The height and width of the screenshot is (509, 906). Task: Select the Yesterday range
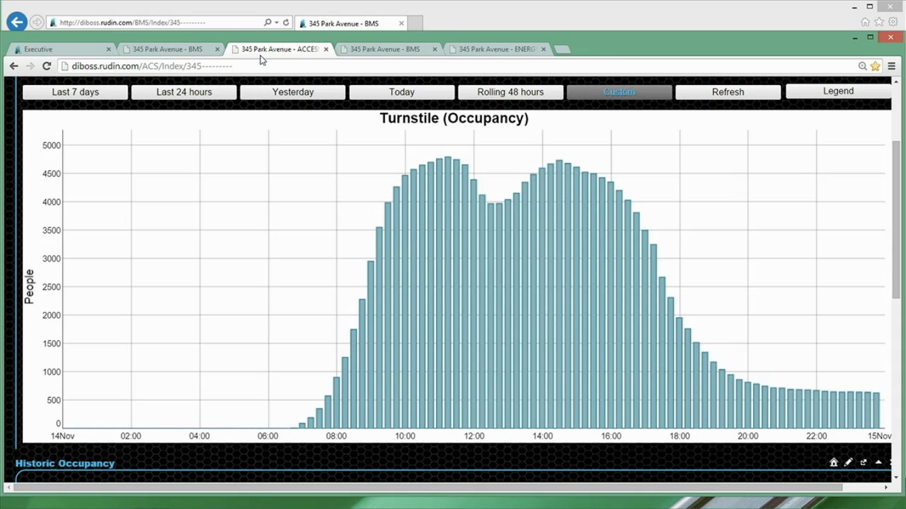(293, 92)
